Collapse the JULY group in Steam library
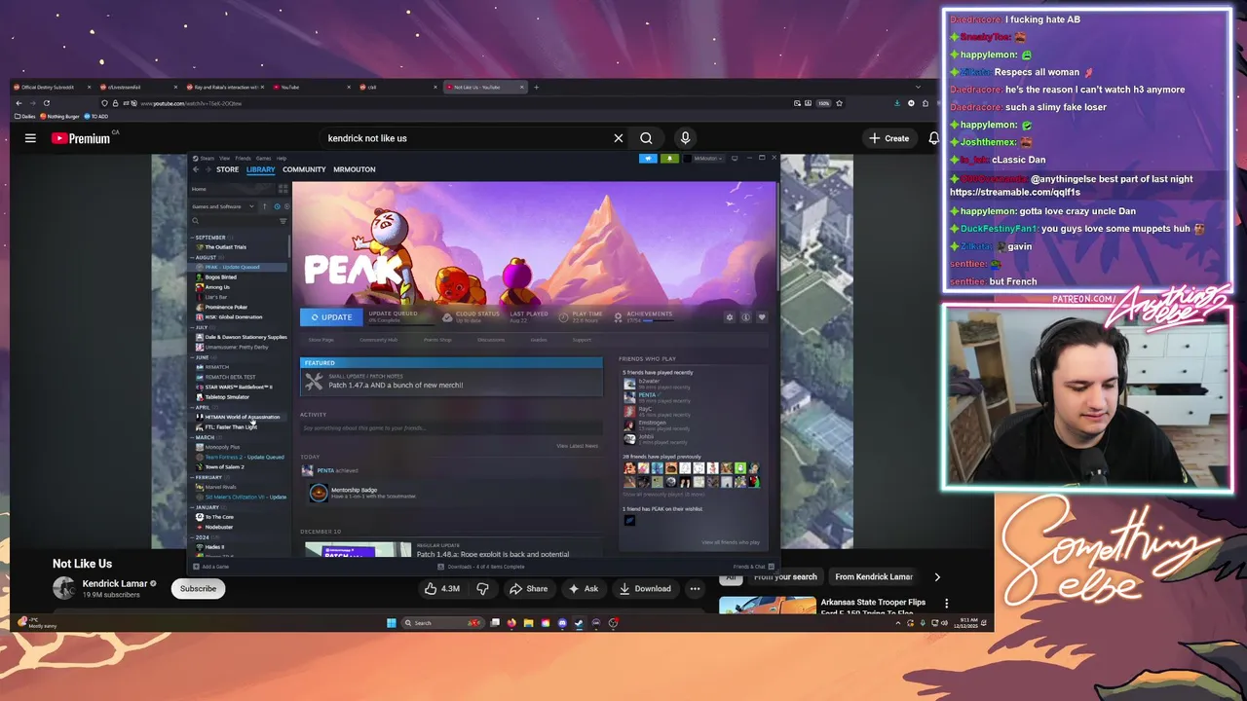 (x=193, y=327)
